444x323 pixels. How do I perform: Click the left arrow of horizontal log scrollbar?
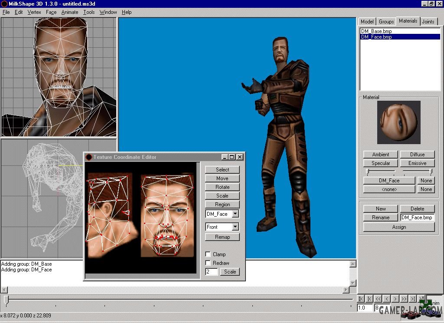tap(4, 290)
